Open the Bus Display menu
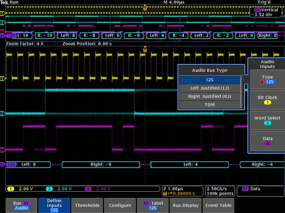This screenshot has height=213, width=285. (x=185, y=205)
